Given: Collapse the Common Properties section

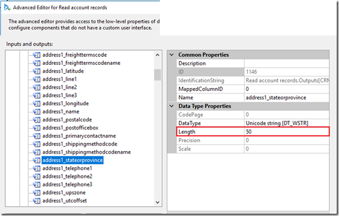Looking at the screenshot, I should pos(172,55).
